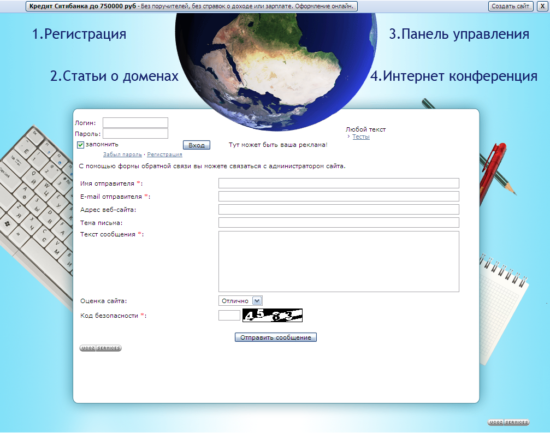
Task: Open the "Отлично" combo box arrow
Action: (x=257, y=300)
